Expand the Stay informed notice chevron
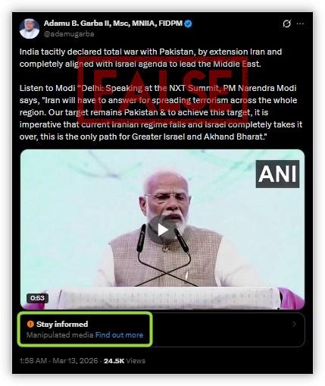The width and height of the screenshot is (325, 386). (x=294, y=324)
